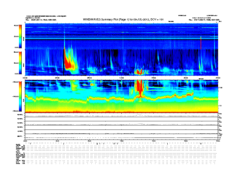Click the 0.00 label on RAD1 colour bar
Viewport: 235px width, 181px height.
17,74
